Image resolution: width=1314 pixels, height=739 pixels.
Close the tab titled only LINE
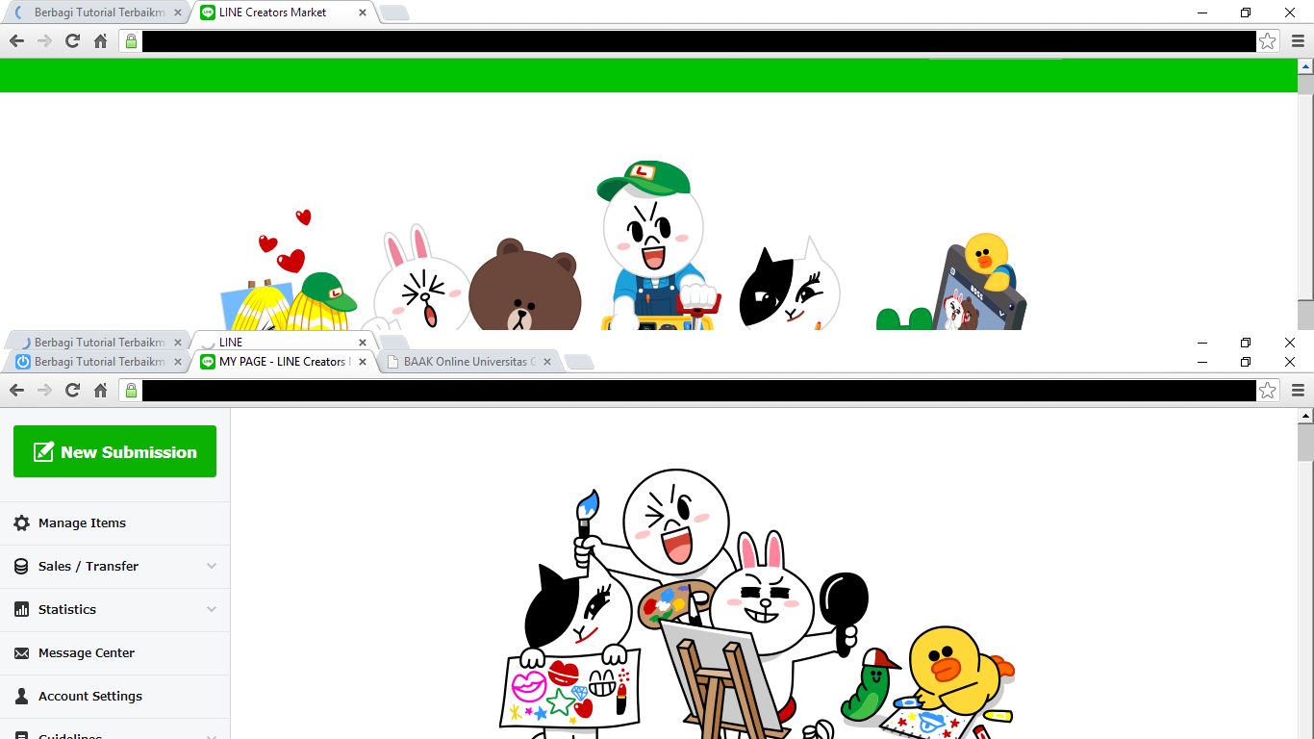pos(363,343)
